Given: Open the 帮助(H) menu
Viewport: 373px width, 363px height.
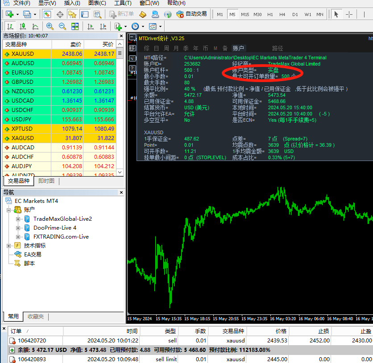Looking at the screenshot, I should [x=176, y=3].
